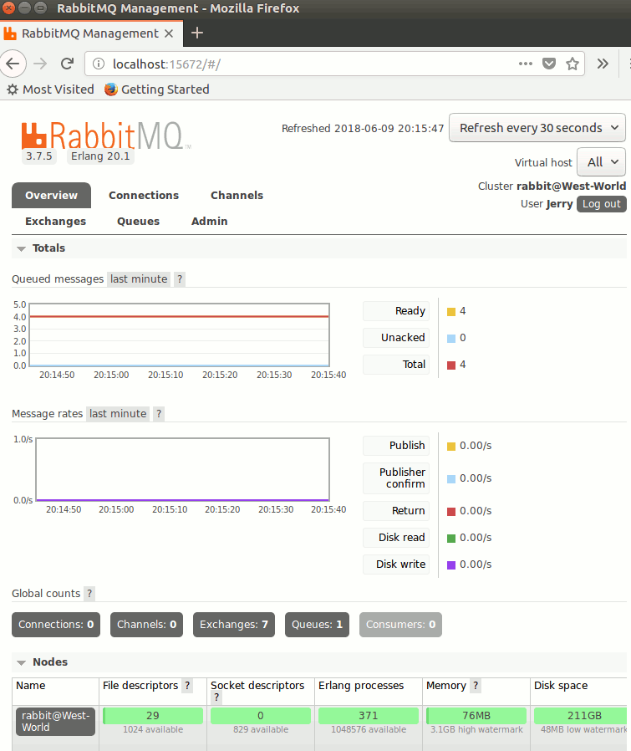
Task: Open the Queues tab
Action: click(139, 222)
